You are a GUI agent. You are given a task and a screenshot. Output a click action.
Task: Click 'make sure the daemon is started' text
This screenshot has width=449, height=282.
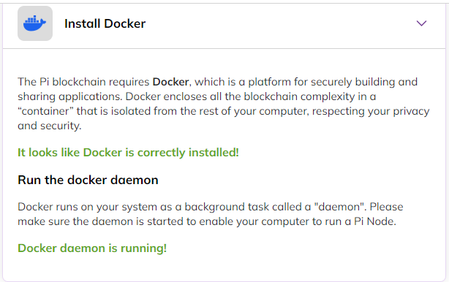pyautogui.click(x=101, y=221)
